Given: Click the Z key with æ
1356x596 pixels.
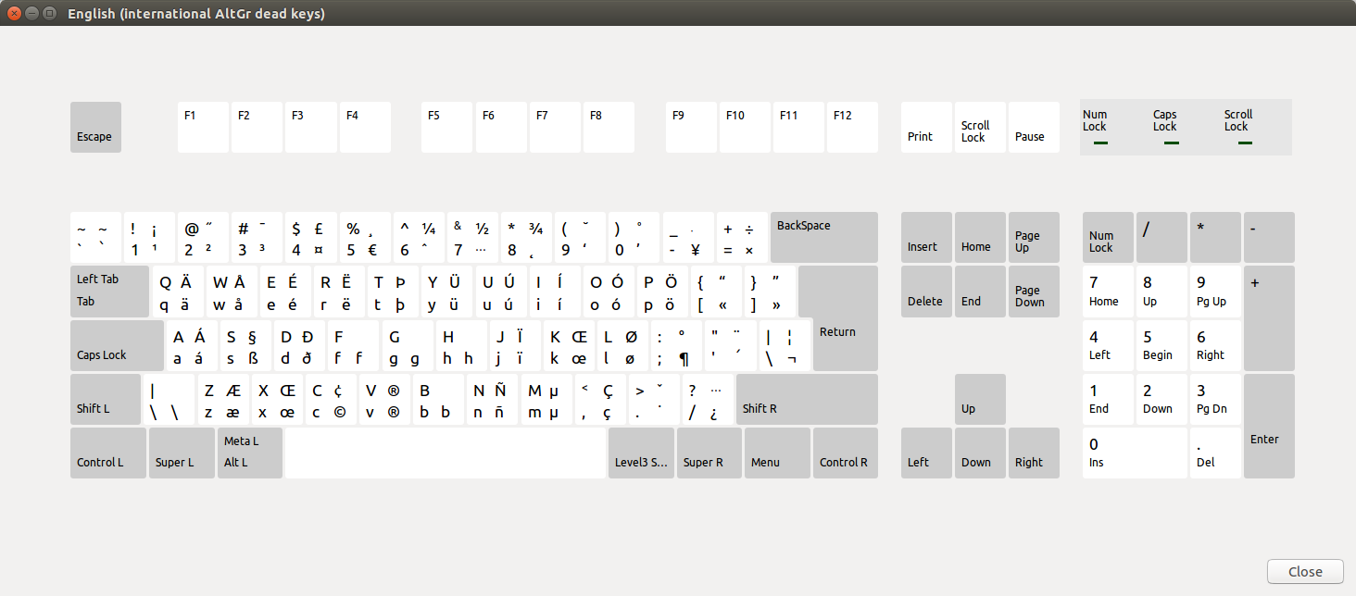Looking at the screenshot, I should 222,399.
